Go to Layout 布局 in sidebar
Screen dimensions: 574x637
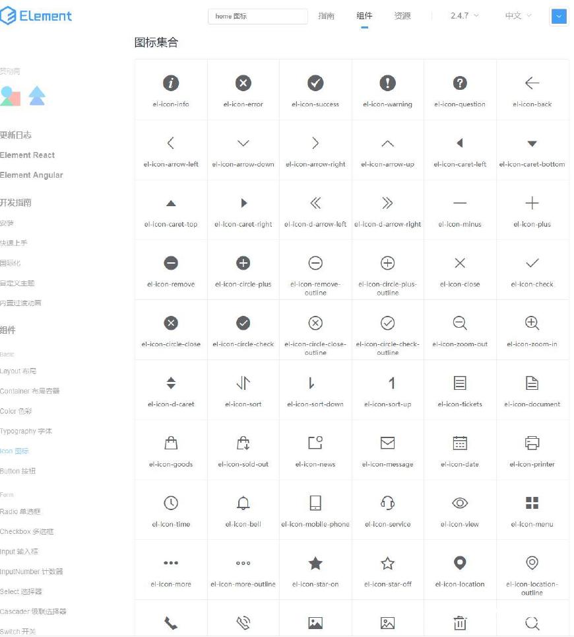click(18, 371)
